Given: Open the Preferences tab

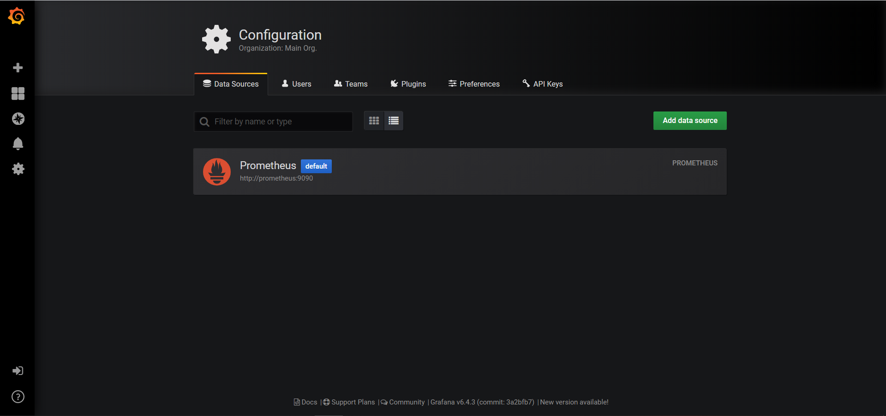Looking at the screenshot, I should point(474,84).
